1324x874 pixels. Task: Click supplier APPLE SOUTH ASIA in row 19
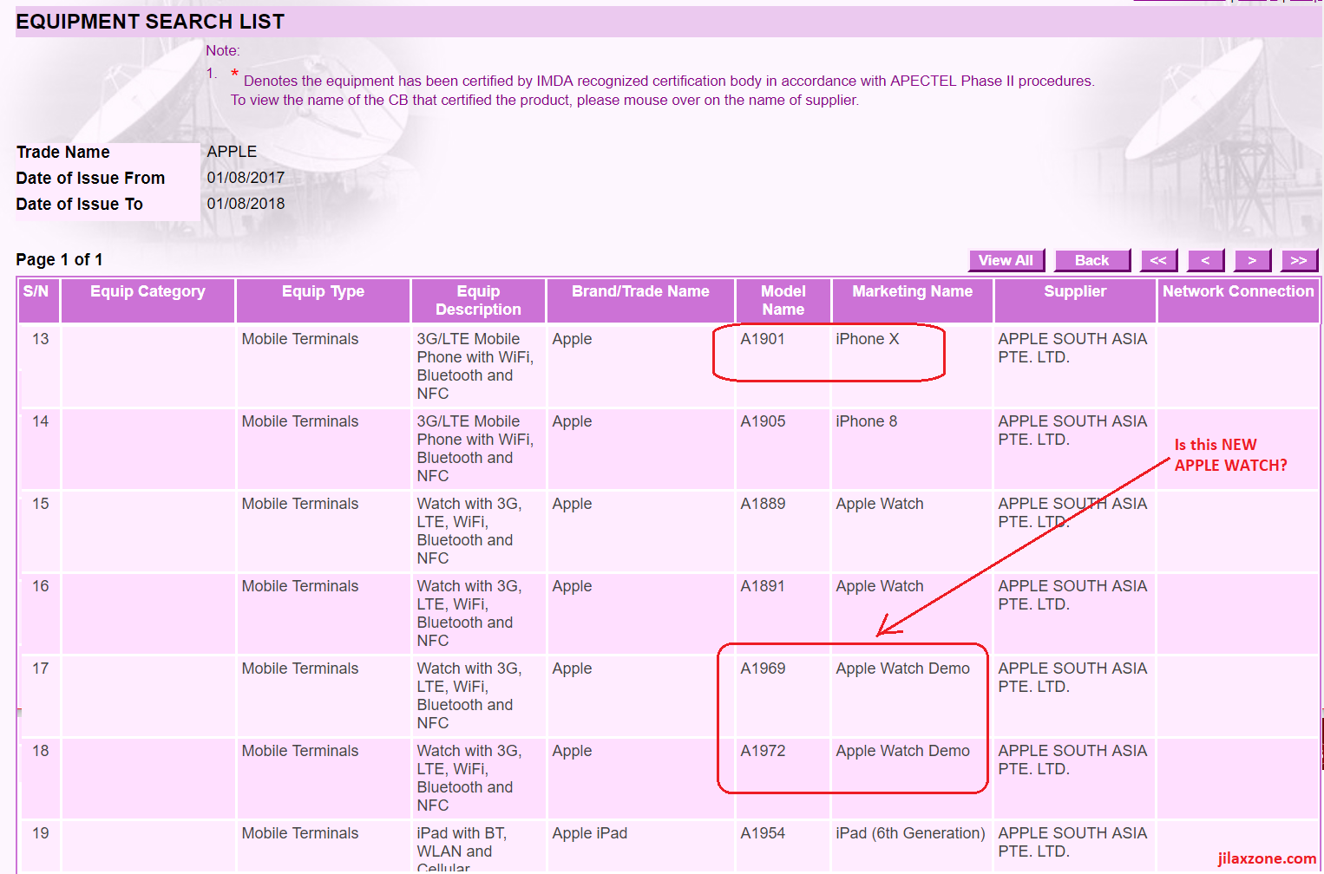[x=1072, y=842]
